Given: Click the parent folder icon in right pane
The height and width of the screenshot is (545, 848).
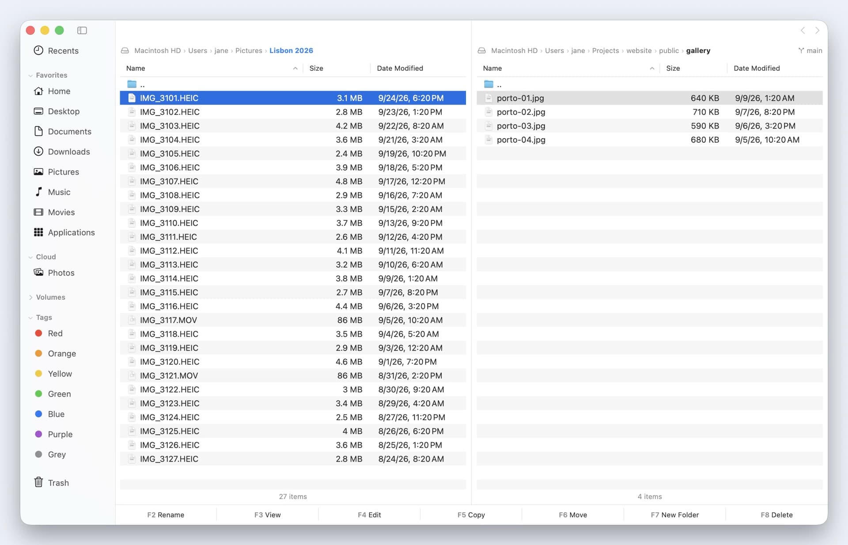Looking at the screenshot, I should click(488, 84).
